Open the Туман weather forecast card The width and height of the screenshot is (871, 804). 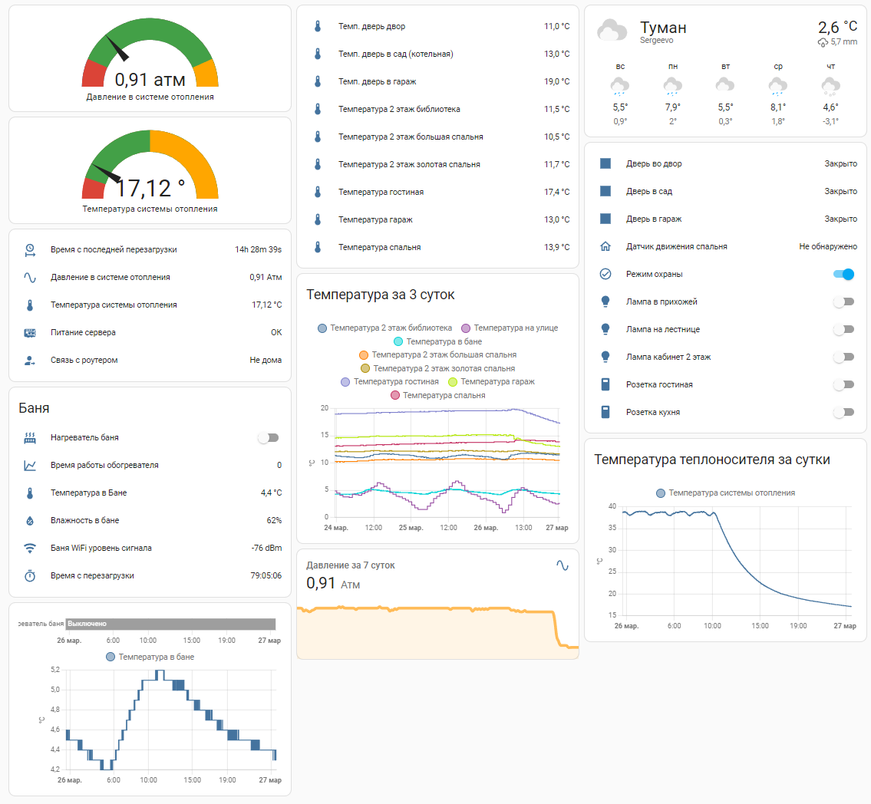click(x=725, y=71)
